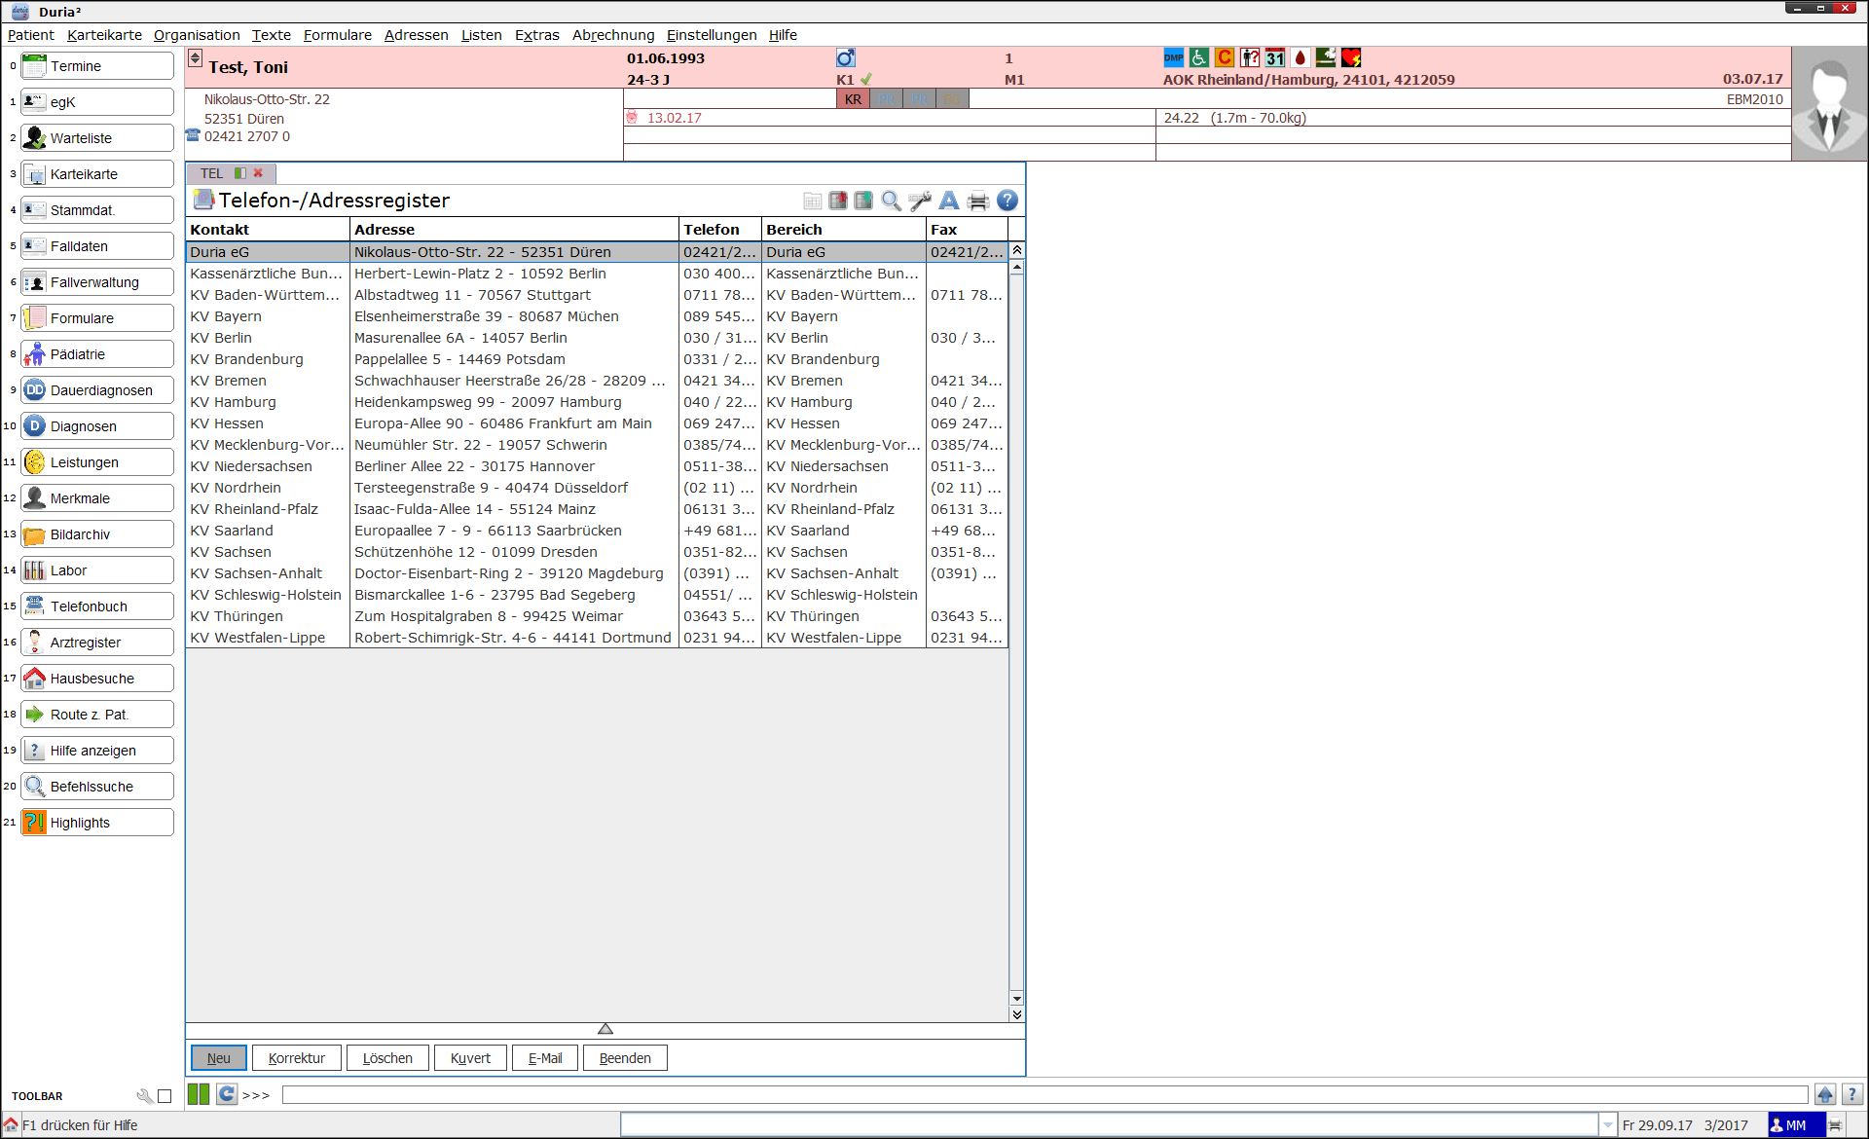The image size is (1869, 1139).
Task: Click the export icon with green arrow
Action: [x=863, y=201]
